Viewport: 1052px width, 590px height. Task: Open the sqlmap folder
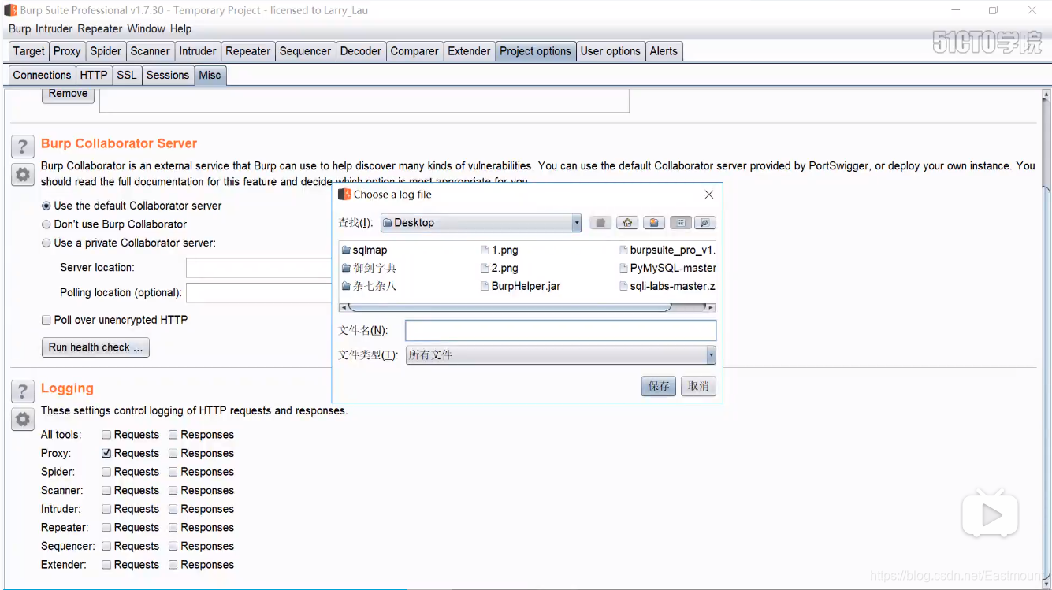365,250
